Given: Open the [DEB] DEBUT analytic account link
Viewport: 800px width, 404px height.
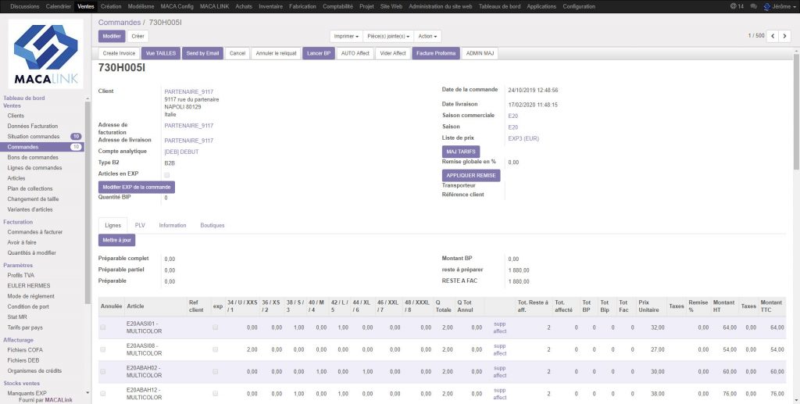Looking at the screenshot, I should point(181,152).
